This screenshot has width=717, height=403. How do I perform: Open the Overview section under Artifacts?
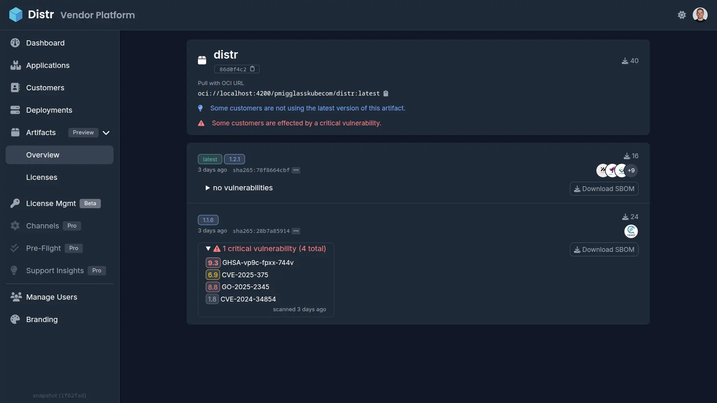pos(42,154)
